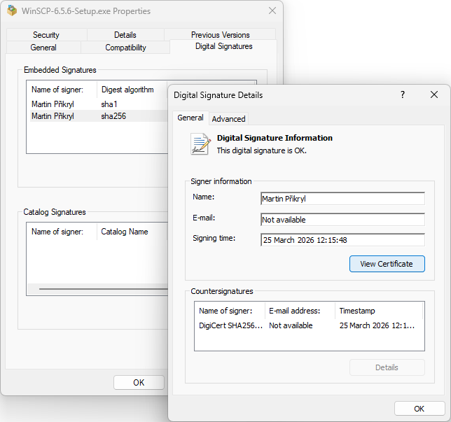This screenshot has height=422, width=451.
Task: Click OK in Digital Signature Details dialog
Action: 419,409
